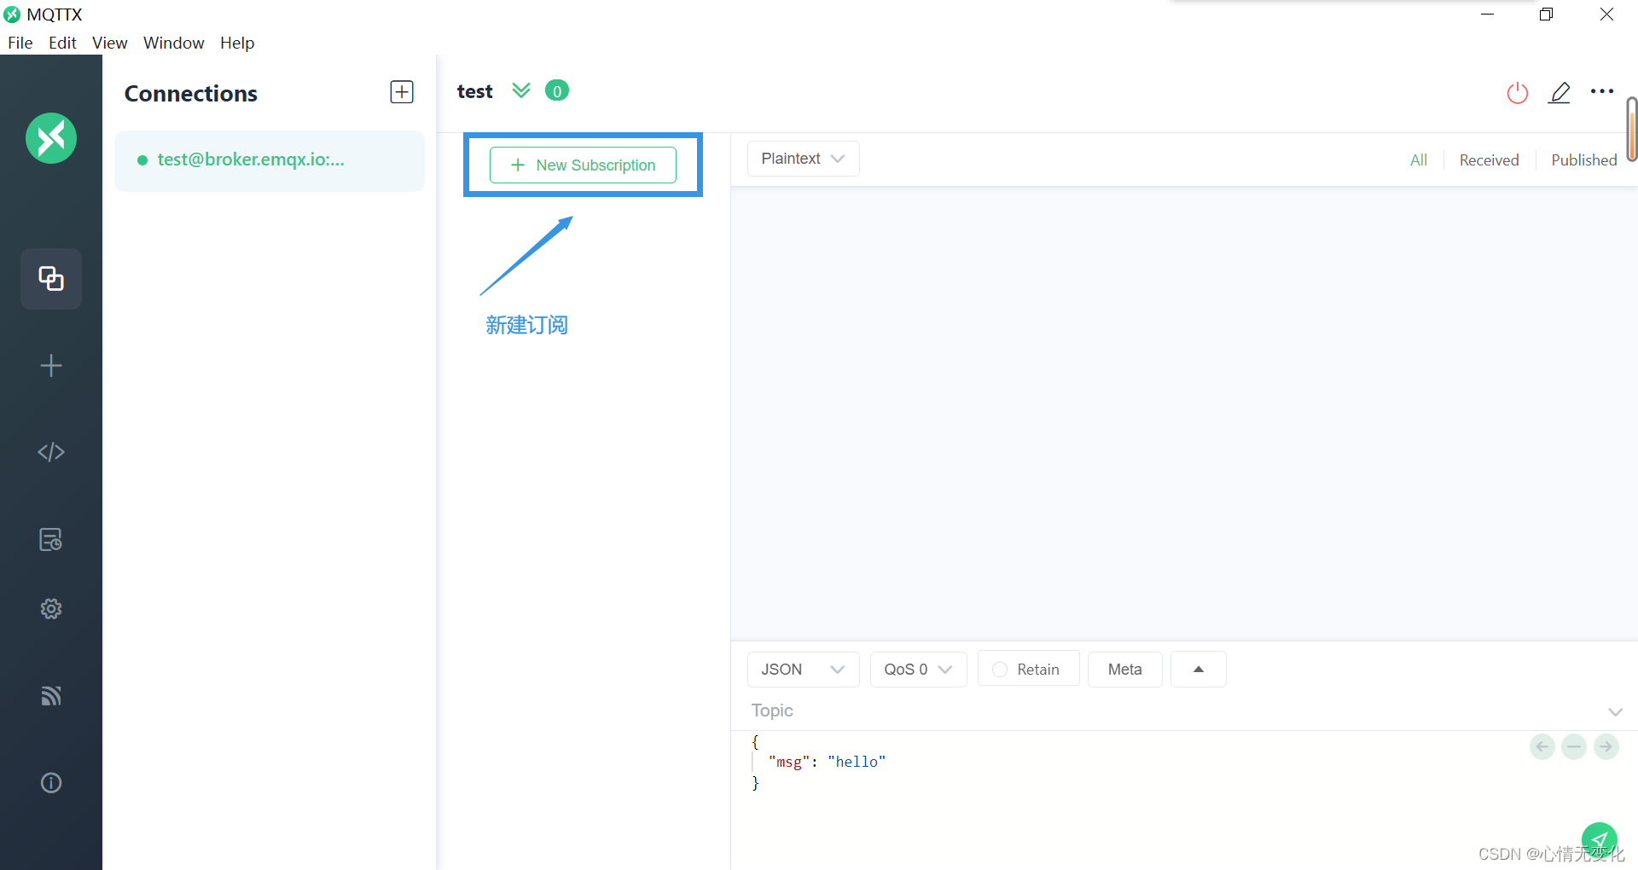Disconnect using the red power icon
The width and height of the screenshot is (1638, 870).
[x=1517, y=92]
